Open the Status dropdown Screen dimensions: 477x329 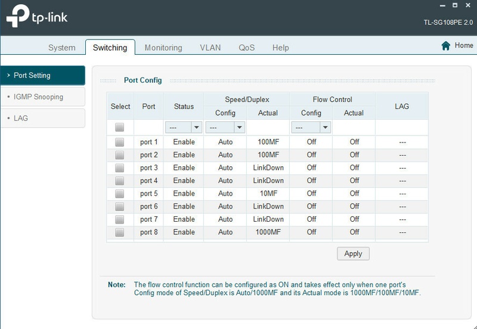(184, 128)
